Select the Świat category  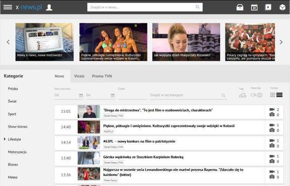click(x=12, y=101)
